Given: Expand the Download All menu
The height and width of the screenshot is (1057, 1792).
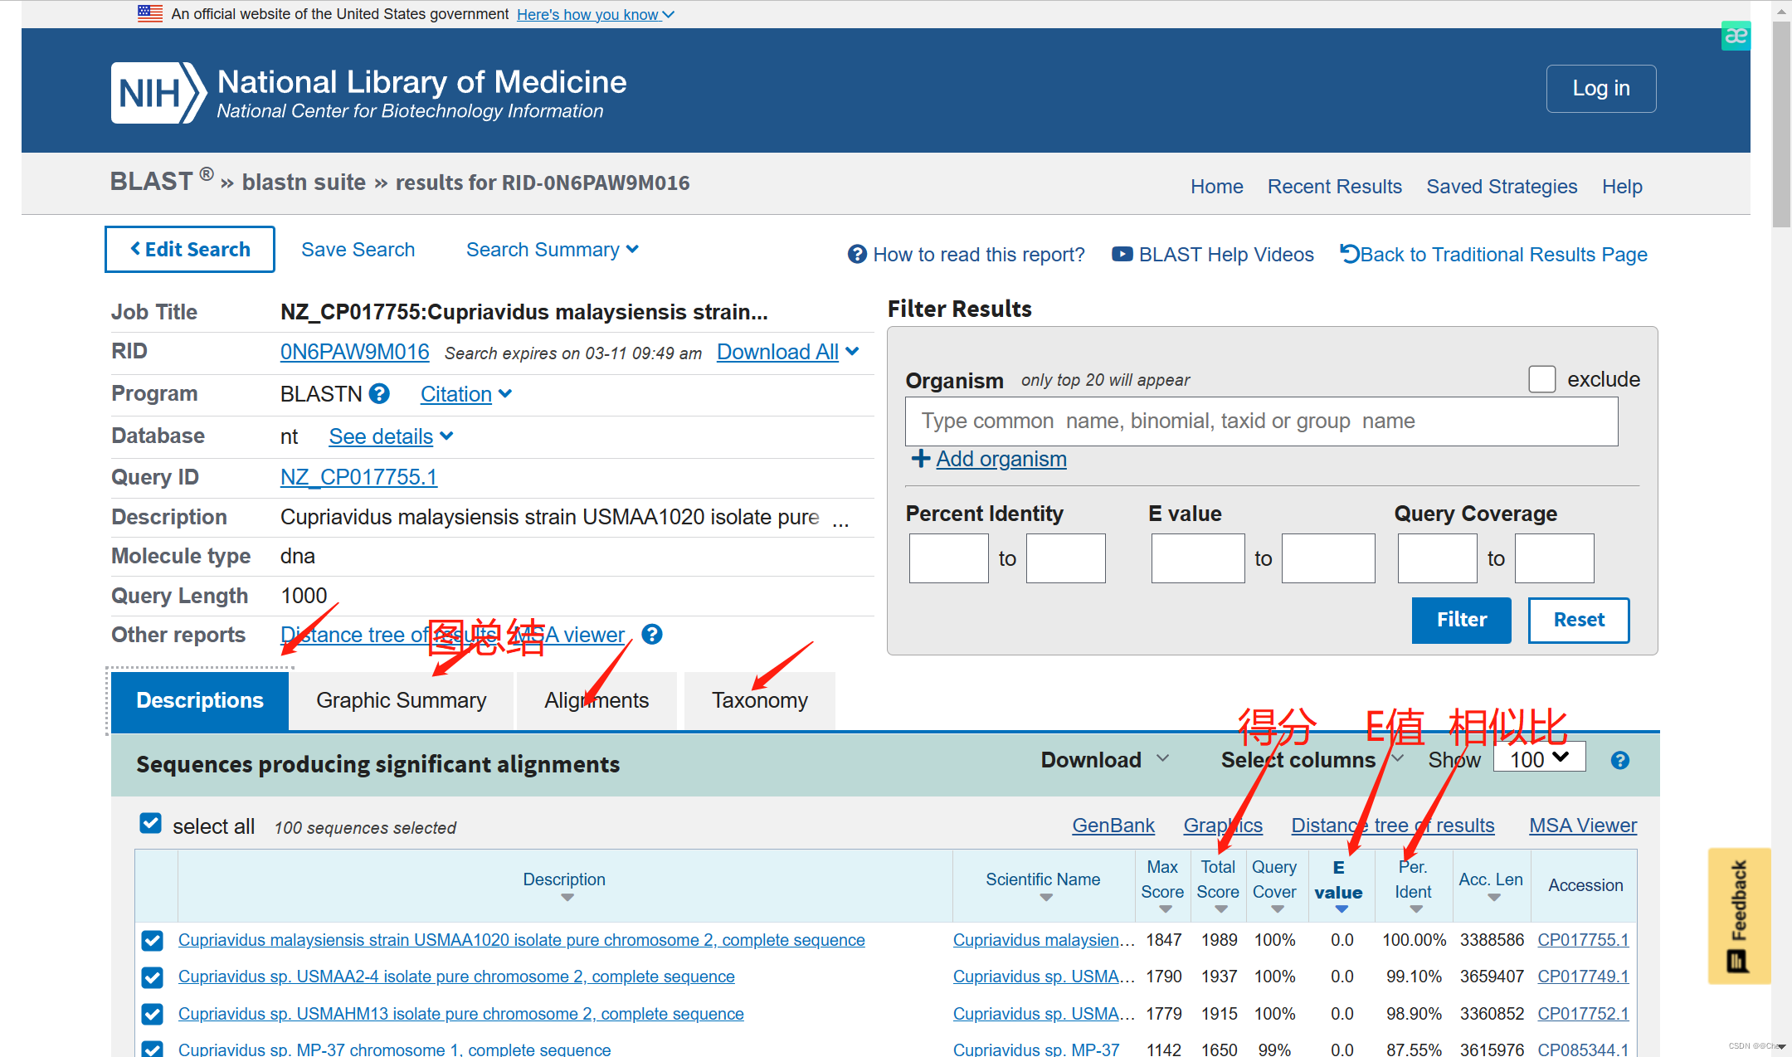Looking at the screenshot, I should (787, 352).
